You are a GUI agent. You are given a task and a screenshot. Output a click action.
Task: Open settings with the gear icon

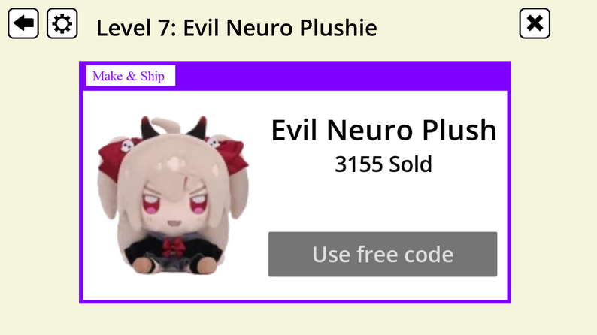pos(62,23)
